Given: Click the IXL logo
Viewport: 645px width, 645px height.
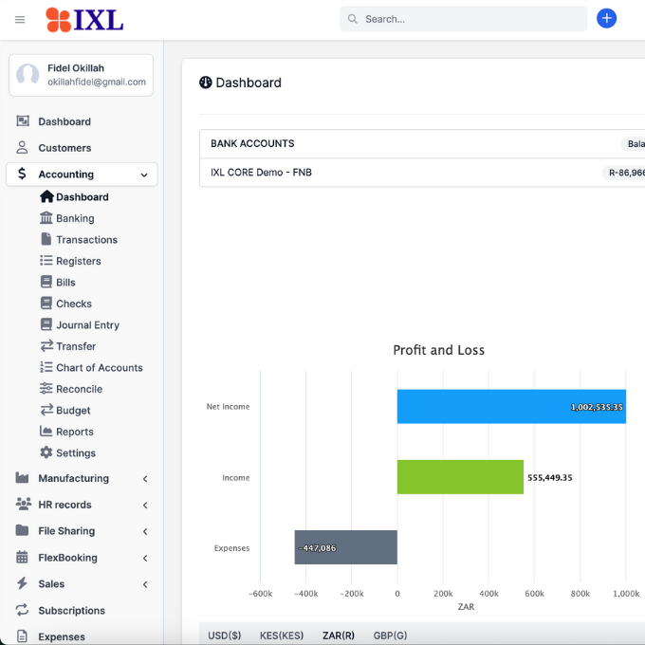Looking at the screenshot, I should pos(84,19).
